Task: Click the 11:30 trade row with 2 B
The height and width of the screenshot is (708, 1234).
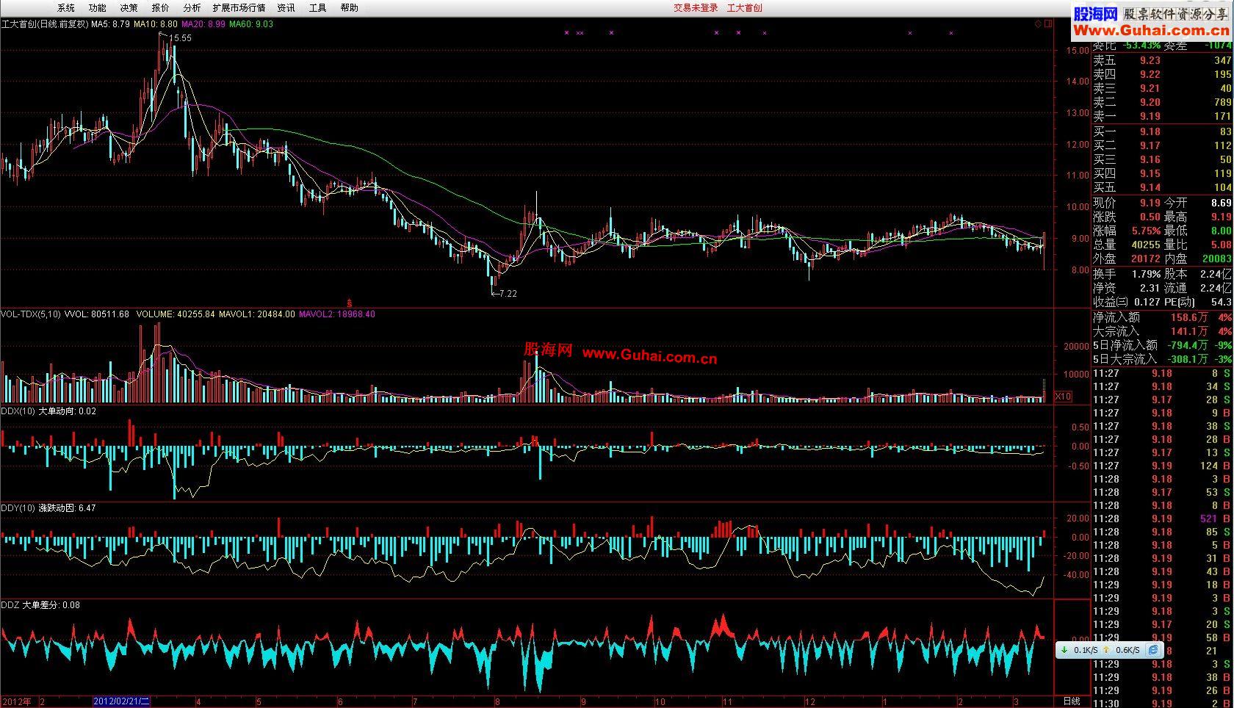Action: pos(1162,704)
